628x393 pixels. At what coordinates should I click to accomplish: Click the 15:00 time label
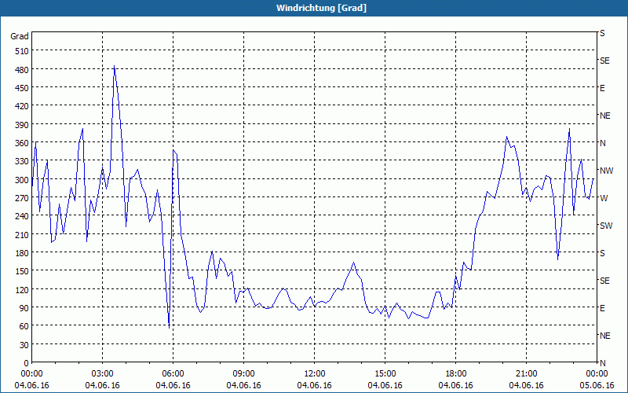385,374
